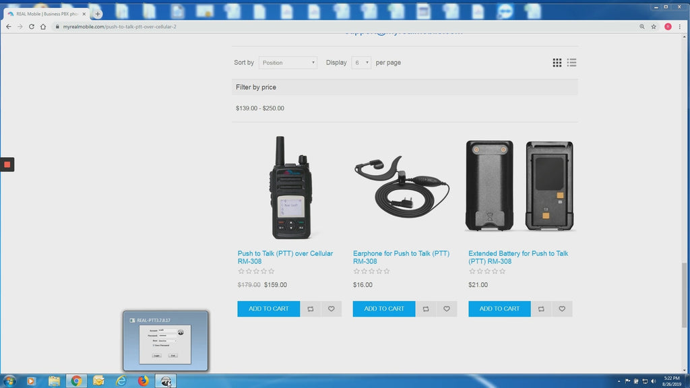Click the address bar URL field

[346, 26]
